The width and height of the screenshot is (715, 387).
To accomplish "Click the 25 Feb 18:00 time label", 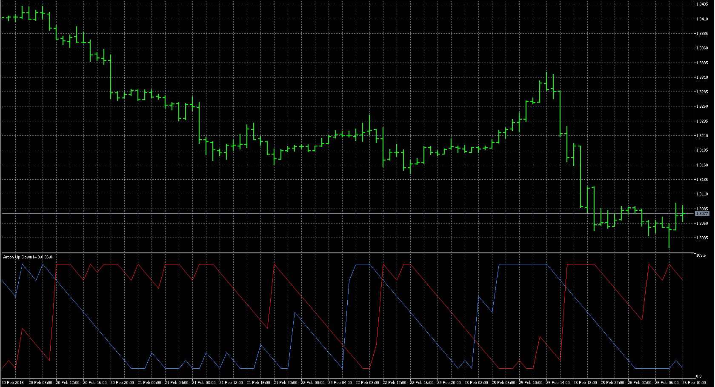I will (585, 383).
